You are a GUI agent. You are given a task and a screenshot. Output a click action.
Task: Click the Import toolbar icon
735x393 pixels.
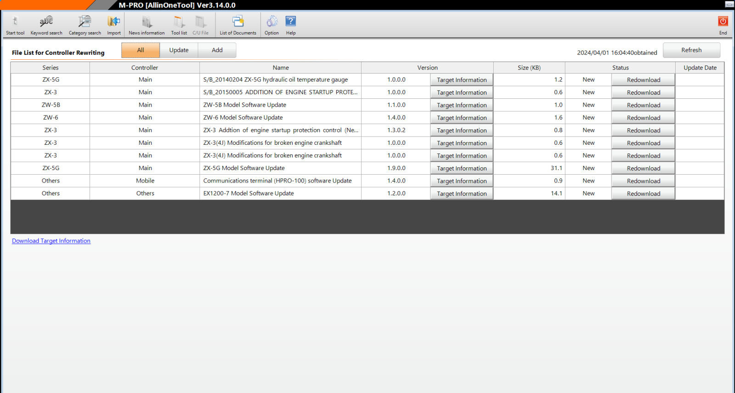[x=114, y=25]
